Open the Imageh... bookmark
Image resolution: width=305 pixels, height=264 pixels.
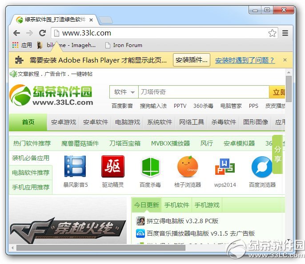pyautogui.click(x=66, y=45)
